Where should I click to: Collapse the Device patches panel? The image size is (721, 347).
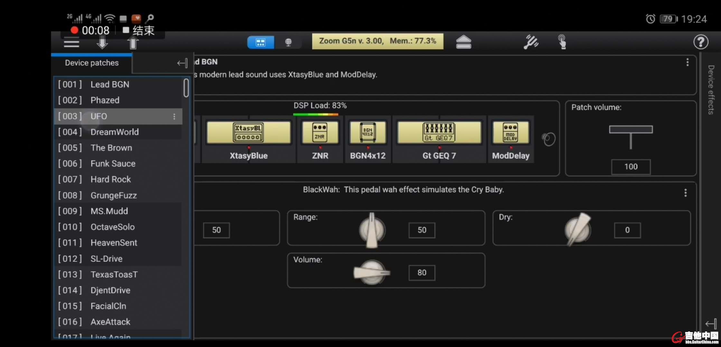pos(182,63)
